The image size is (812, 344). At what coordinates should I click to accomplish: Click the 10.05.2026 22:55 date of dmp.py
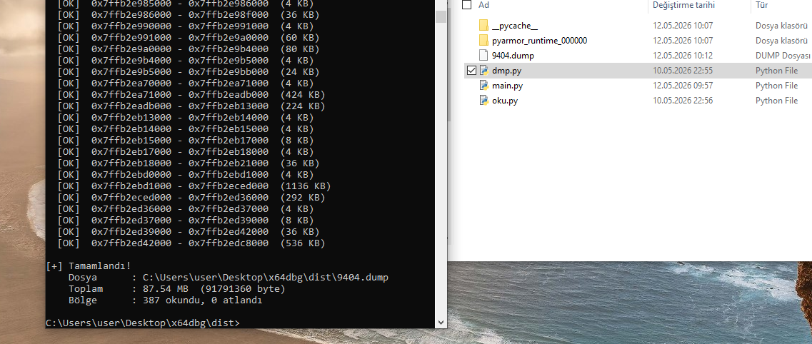(x=683, y=71)
